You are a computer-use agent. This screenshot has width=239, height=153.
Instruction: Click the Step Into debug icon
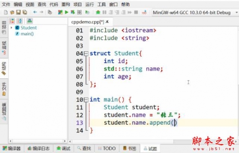117,12
